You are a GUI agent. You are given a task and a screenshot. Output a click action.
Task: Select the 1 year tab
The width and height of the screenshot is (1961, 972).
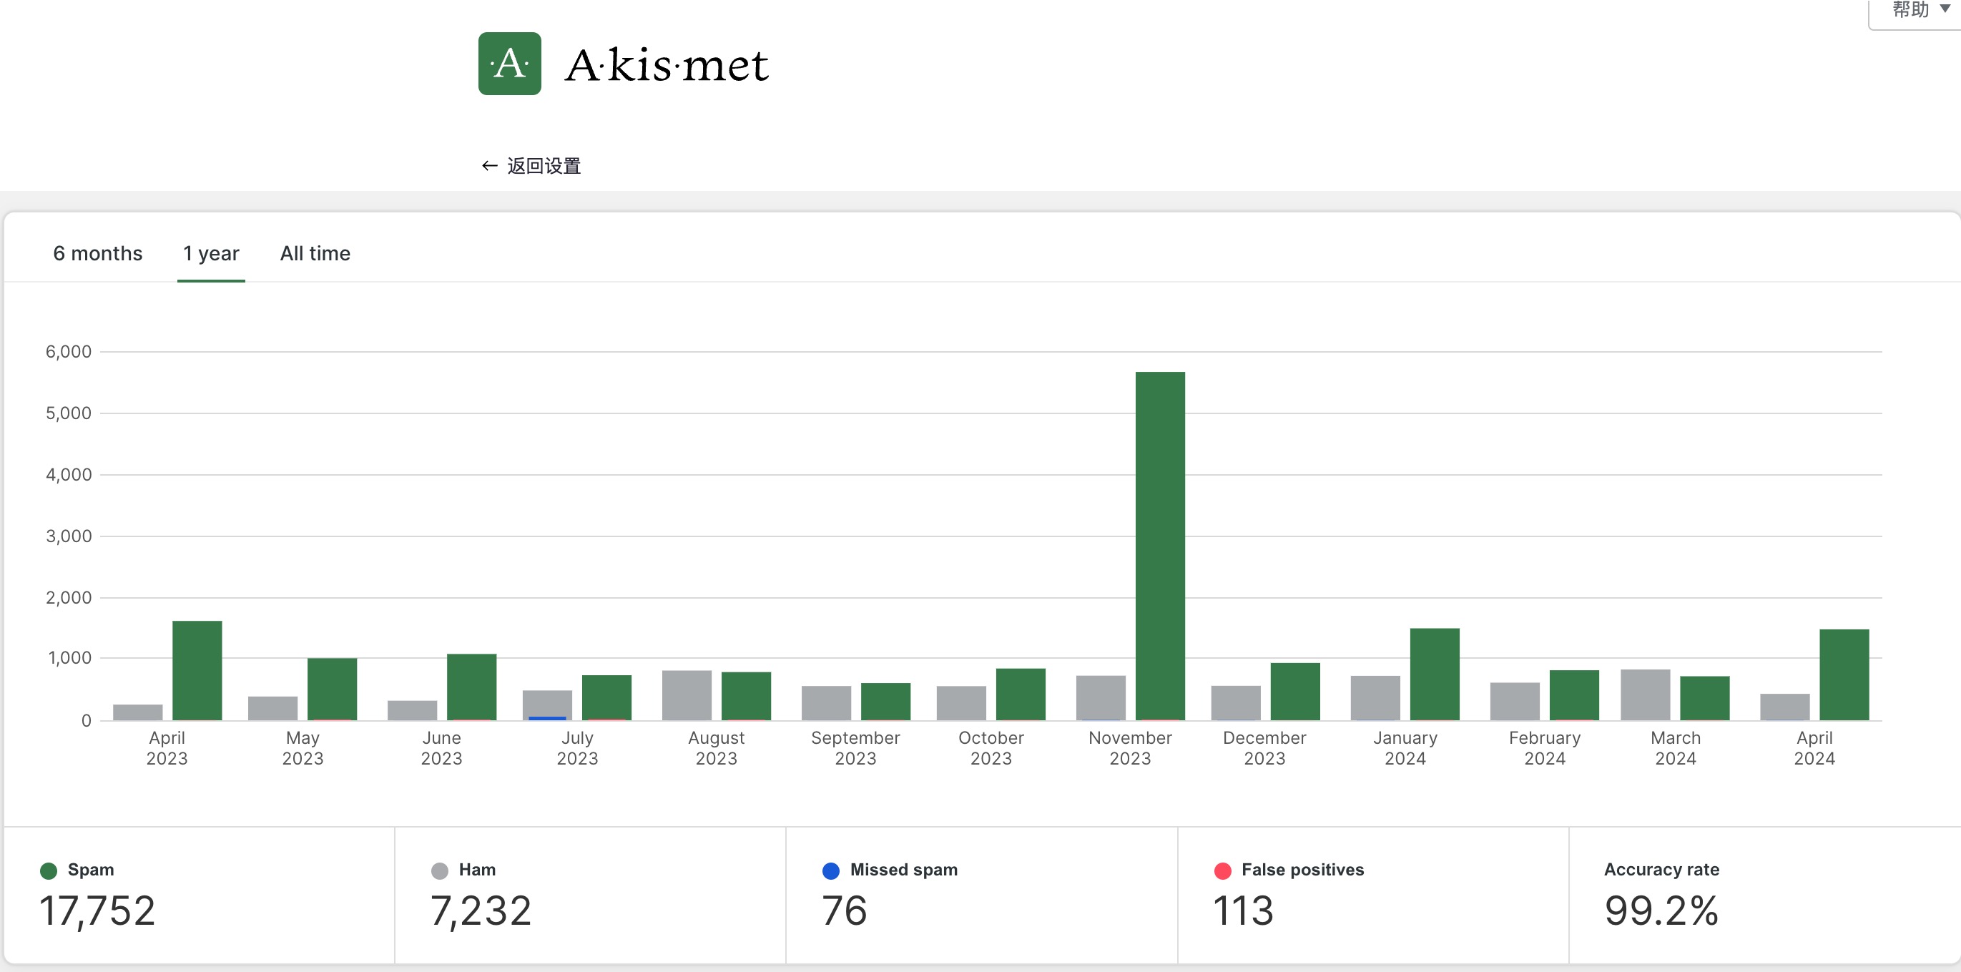(211, 253)
